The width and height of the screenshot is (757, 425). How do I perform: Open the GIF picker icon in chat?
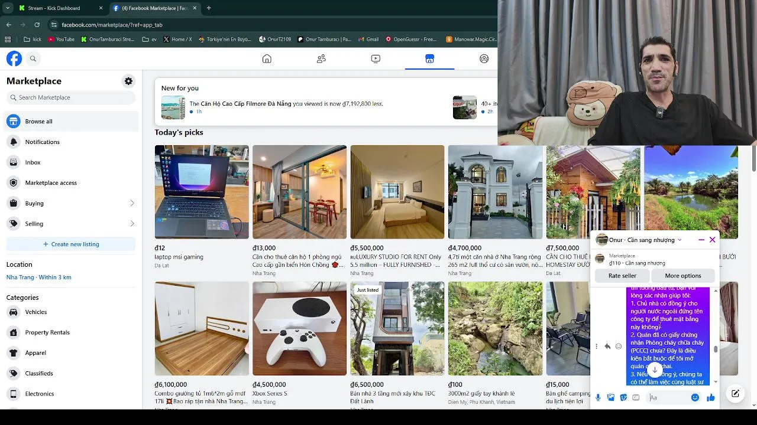click(x=636, y=398)
